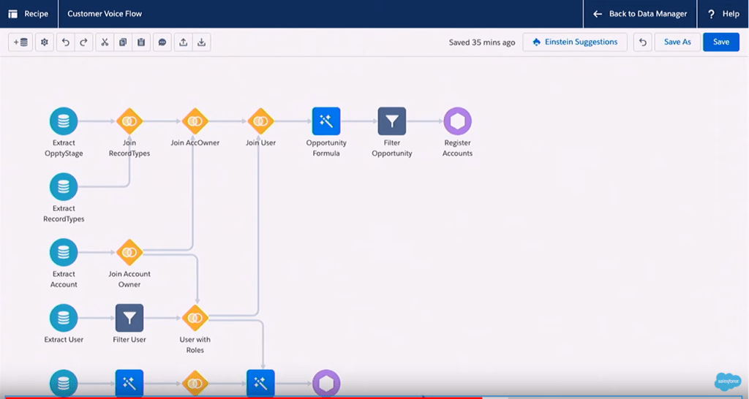Click the undo arrow in left toolbar
The width and height of the screenshot is (749, 399).
coord(66,42)
